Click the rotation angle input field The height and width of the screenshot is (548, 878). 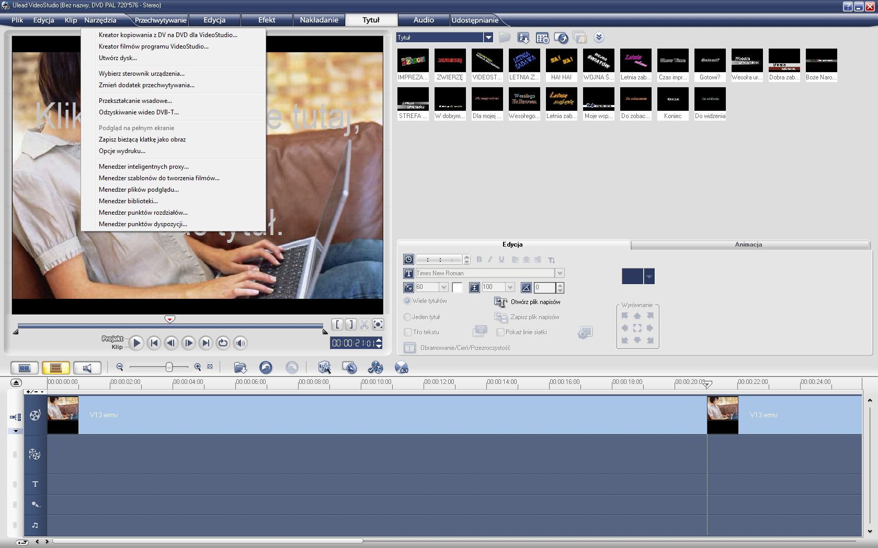[544, 287]
